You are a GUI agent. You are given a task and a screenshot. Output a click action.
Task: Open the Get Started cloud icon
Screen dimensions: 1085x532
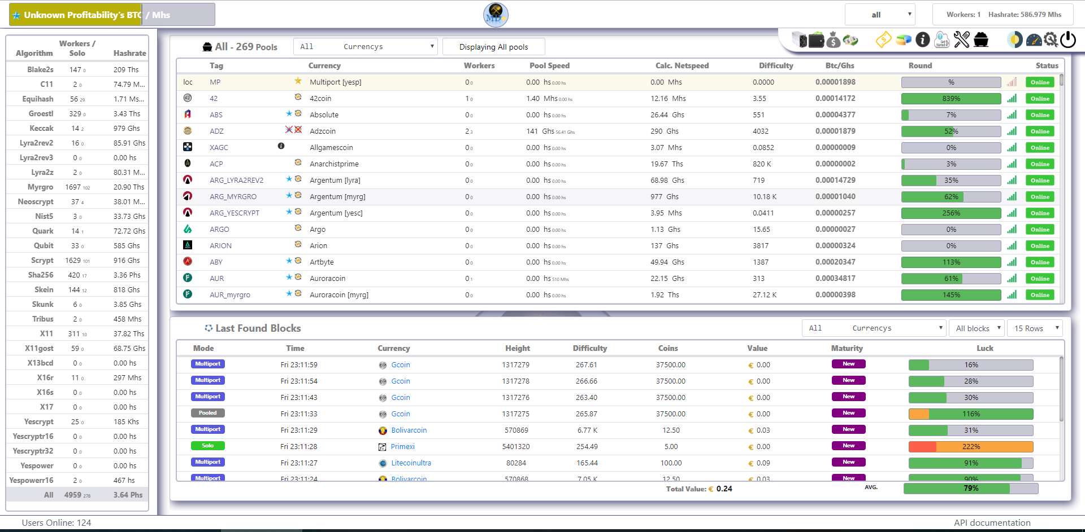click(942, 39)
